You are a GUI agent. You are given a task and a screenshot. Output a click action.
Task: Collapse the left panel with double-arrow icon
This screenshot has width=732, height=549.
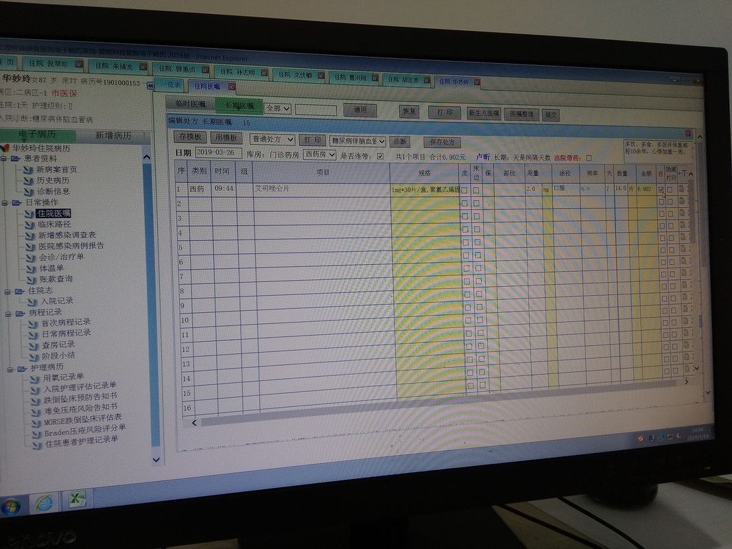pyautogui.click(x=150, y=85)
